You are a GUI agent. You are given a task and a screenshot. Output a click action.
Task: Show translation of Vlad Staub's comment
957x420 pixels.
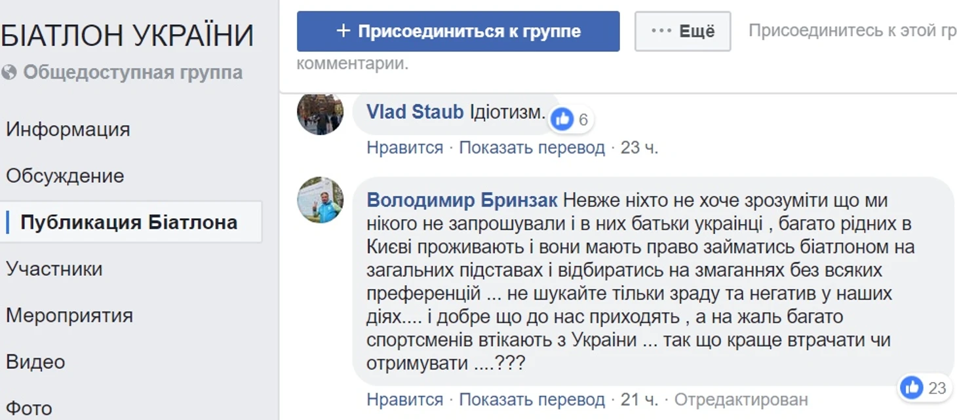532,147
